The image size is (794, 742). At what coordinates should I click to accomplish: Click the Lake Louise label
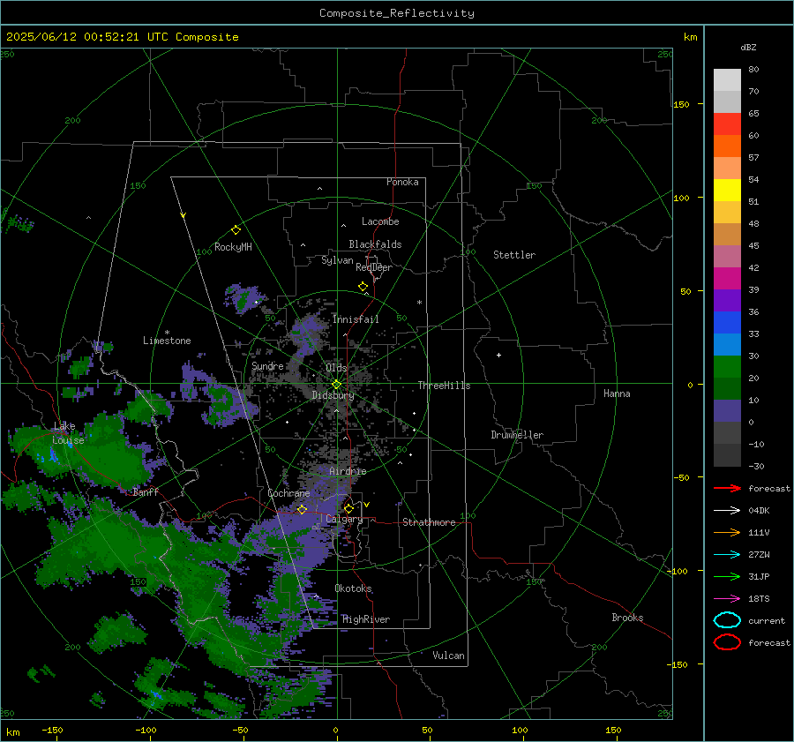[x=68, y=433]
